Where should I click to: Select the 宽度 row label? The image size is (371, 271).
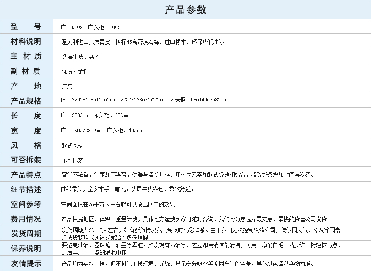click(x=26, y=130)
